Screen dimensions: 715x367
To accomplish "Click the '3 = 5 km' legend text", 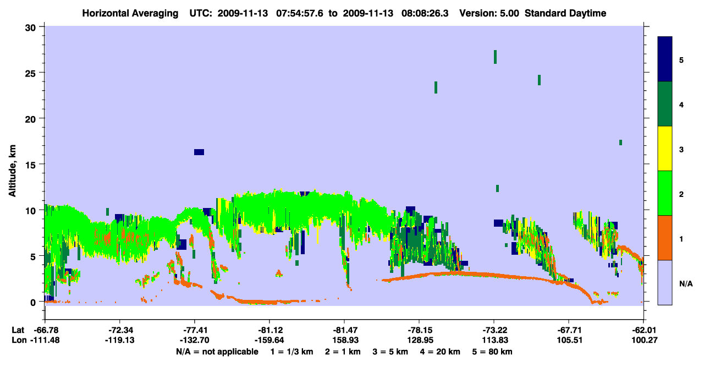I will pos(391,352).
